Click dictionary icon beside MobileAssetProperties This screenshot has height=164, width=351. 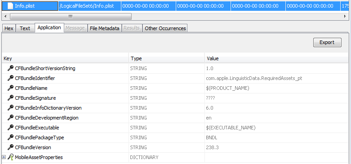point(10,157)
